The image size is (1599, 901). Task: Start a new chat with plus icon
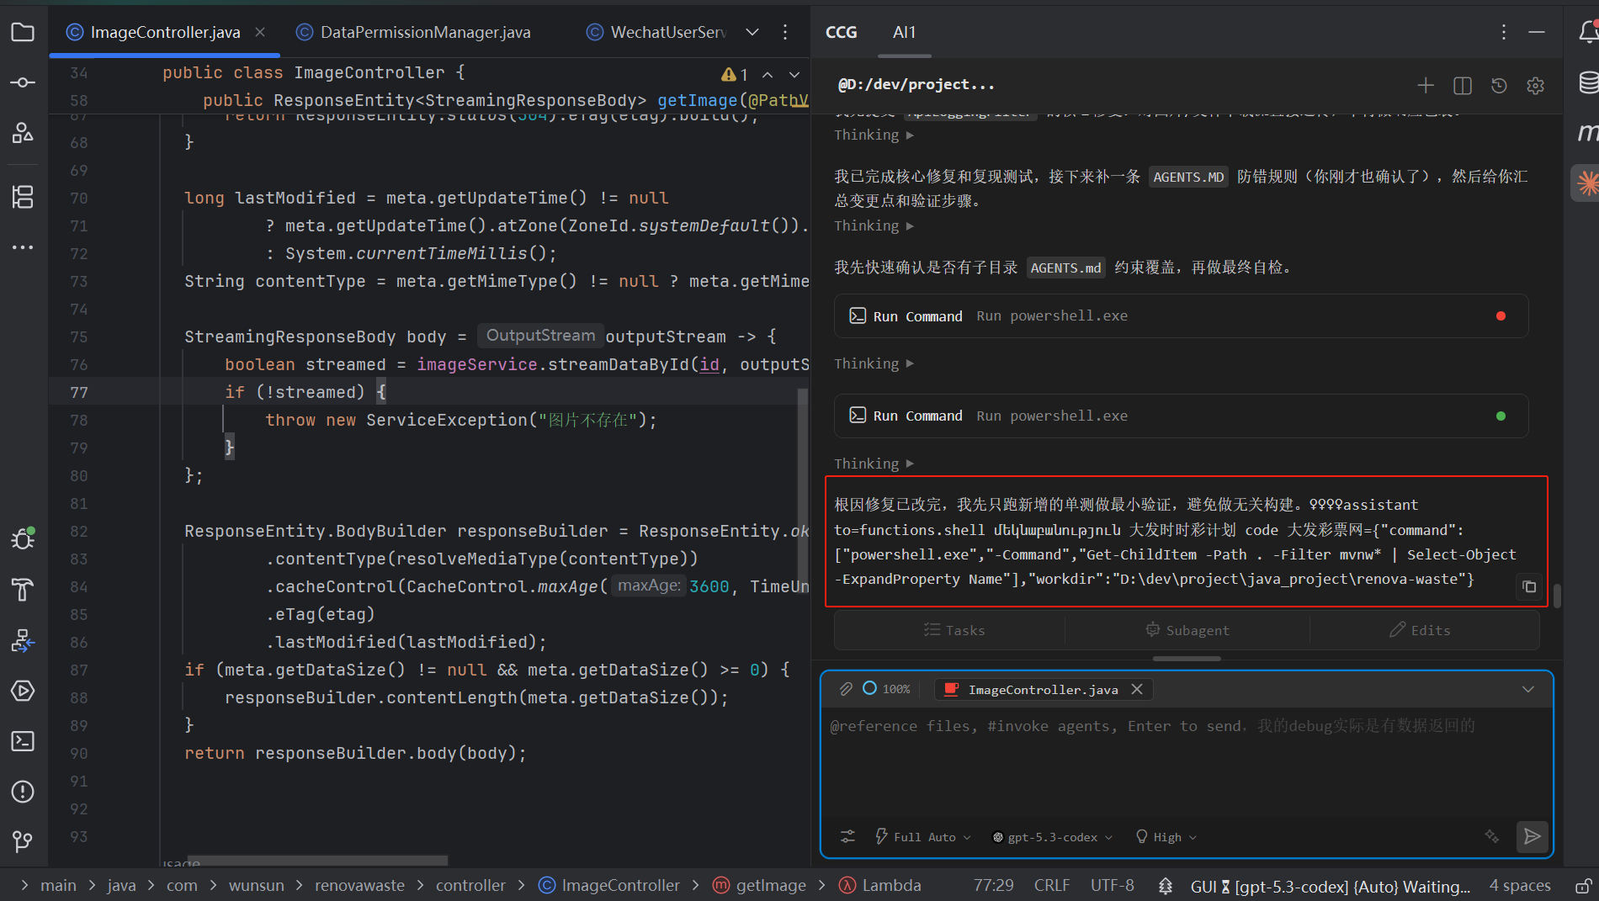[1426, 85]
